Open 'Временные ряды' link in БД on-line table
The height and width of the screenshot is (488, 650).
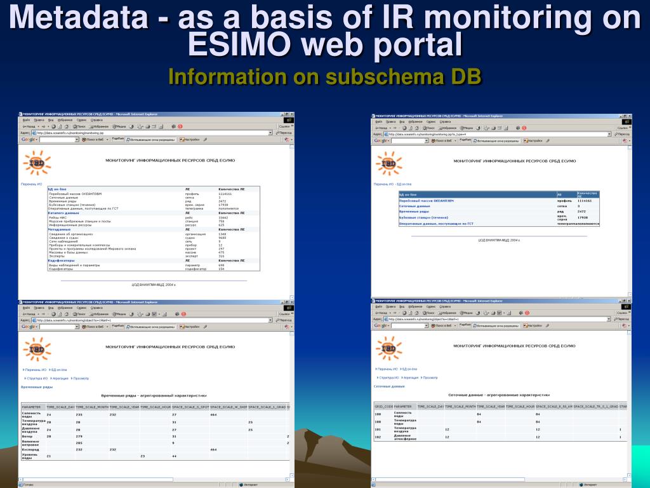414,212
